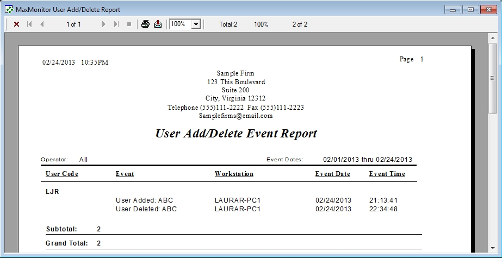Screen dimensions: 502x258
Task: Maximize the report window
Action: [x=470, y=9]
